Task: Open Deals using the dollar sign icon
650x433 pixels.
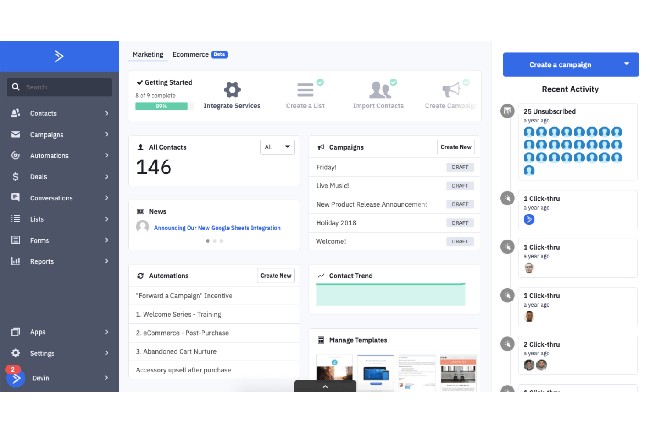Action: pos(15,176)
